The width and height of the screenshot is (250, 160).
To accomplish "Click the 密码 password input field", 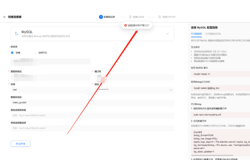I will point(134,90).
